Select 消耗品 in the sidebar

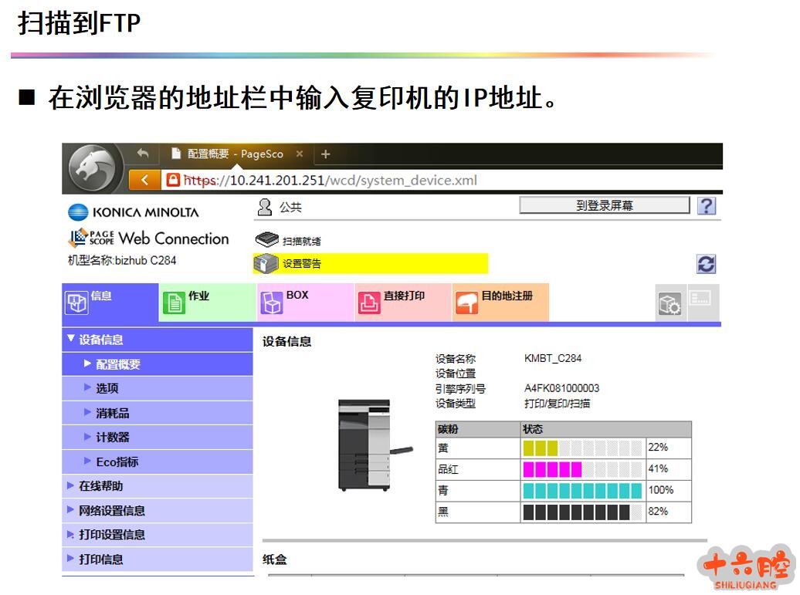point(112,413)
